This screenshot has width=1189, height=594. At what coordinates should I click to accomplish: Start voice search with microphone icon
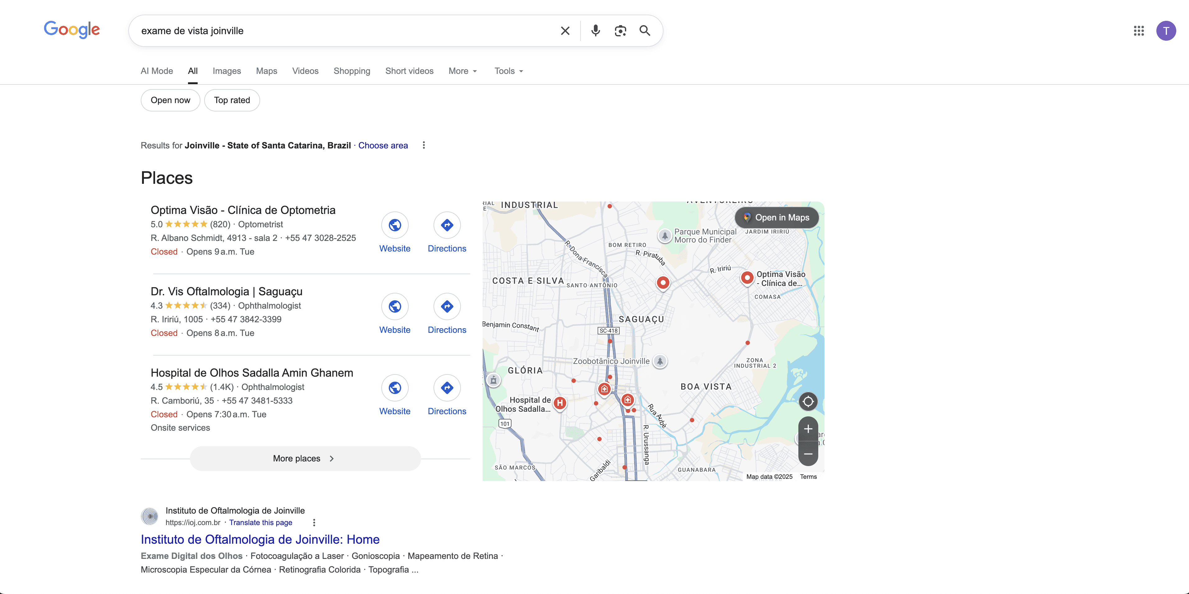tap(595, 31)
